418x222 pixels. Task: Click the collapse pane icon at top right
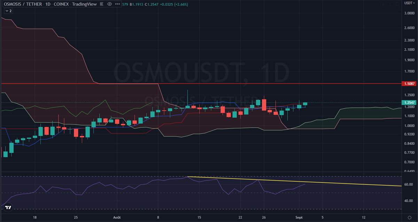390,4
